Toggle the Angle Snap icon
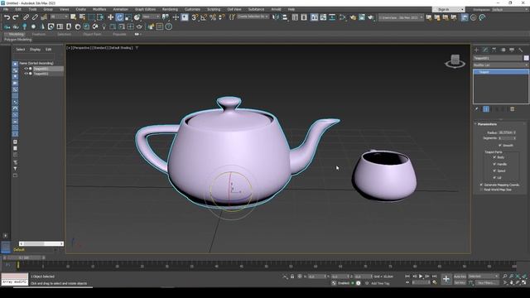This screenshot has height=298, width=530. pyautogui.click(x=204, y=17)
